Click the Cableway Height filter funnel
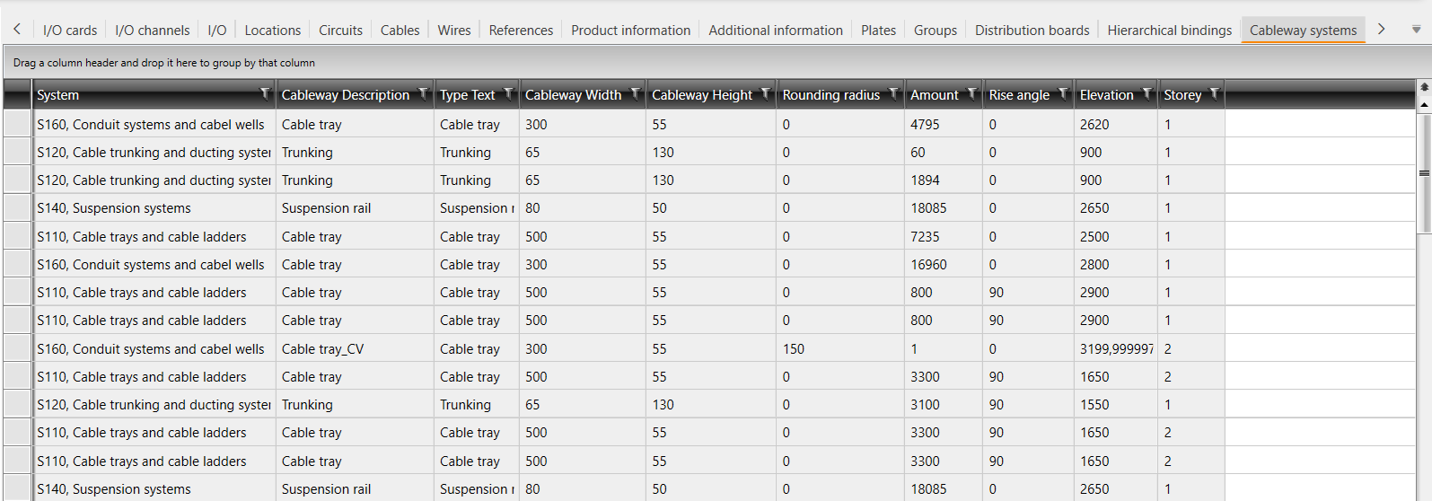This screenshot has height=501, width=1432. [766, 93]
